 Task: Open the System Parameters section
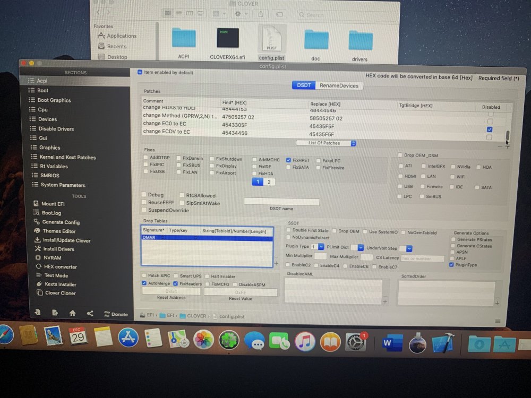coord(62,185)
